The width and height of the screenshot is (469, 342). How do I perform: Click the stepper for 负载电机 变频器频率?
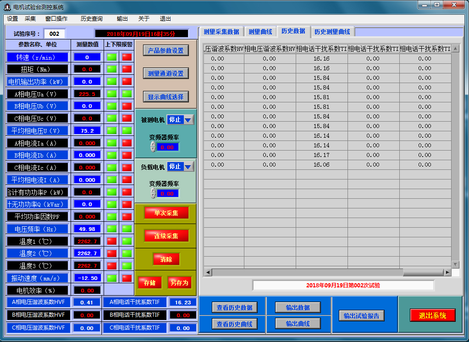coord(153,193)
